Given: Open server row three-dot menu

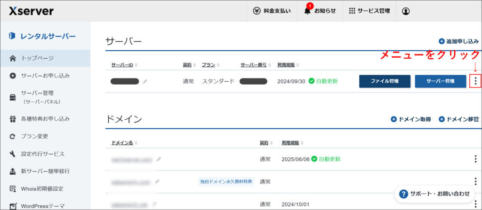Looking at the screenshot, I should click(475, 81).
